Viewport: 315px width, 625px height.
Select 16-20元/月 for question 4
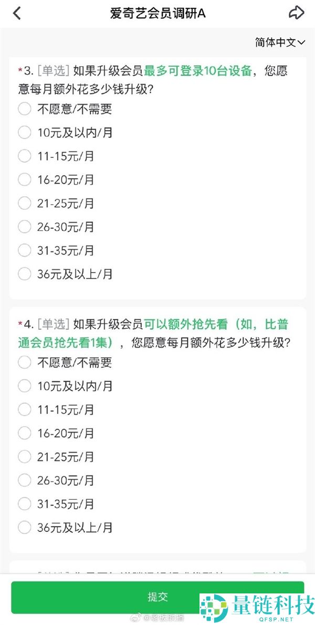(x=24, y=434)
